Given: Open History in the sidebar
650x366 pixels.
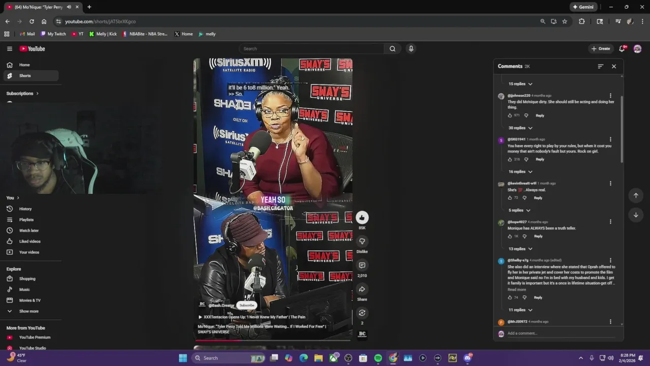Looking at the screenshot, I should [31, 209].
